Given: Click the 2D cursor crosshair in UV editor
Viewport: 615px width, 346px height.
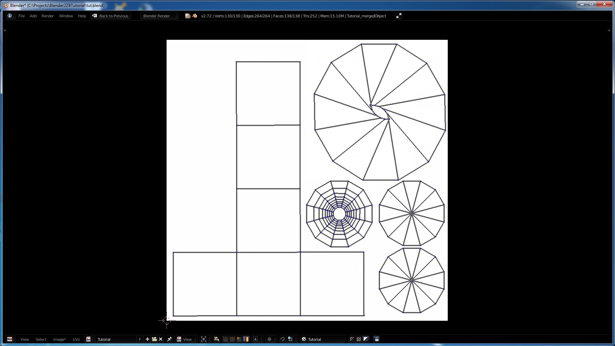Looking at the screenshot, I should pyautogui.click(x=167, y=321).
